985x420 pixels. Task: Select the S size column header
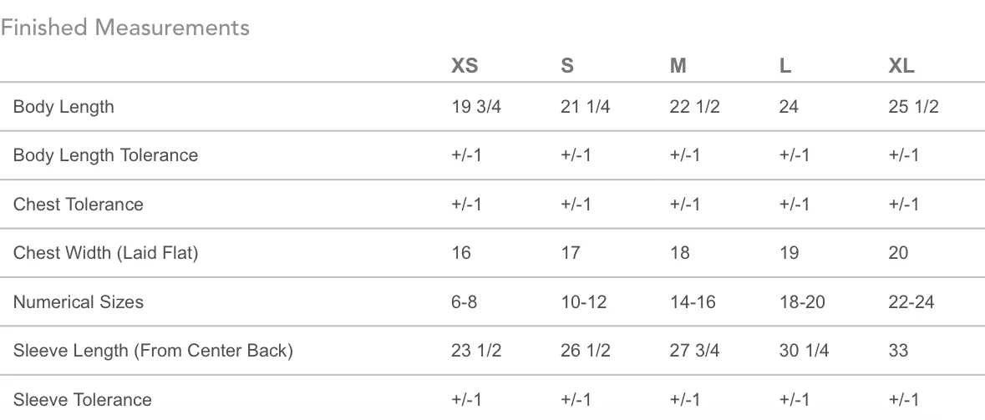pyautogui.click(x=566, y=65)
